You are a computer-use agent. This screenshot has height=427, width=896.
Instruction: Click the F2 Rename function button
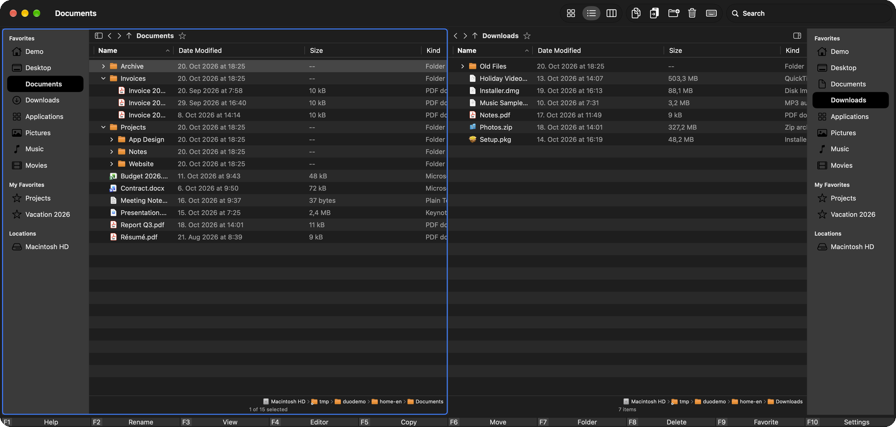135,422
